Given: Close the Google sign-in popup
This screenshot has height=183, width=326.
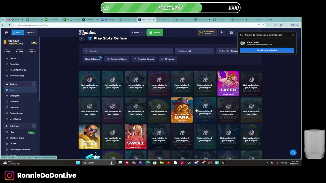Looking at the screenshot, I should pyautogui.click(x=293, y=35).
